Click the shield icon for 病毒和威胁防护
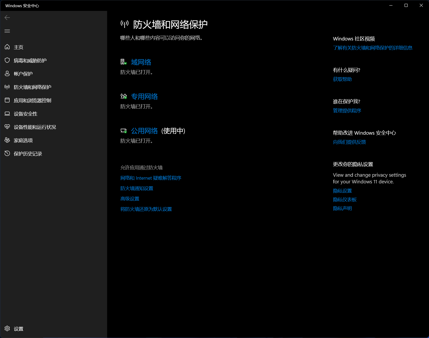 7,60
